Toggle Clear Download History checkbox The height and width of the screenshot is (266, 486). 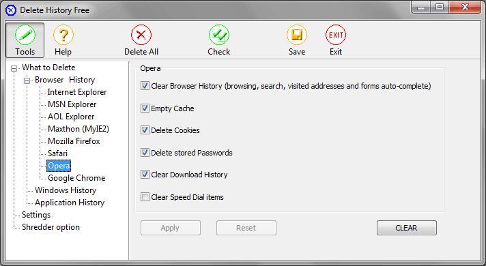[x=145, y=175]
